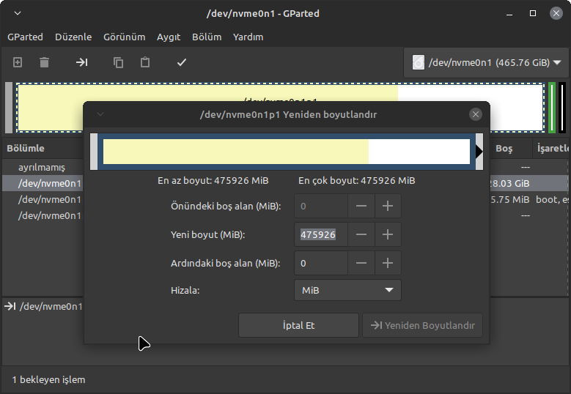
Task: Click the İptal Et button
Action: click(298, 325)
